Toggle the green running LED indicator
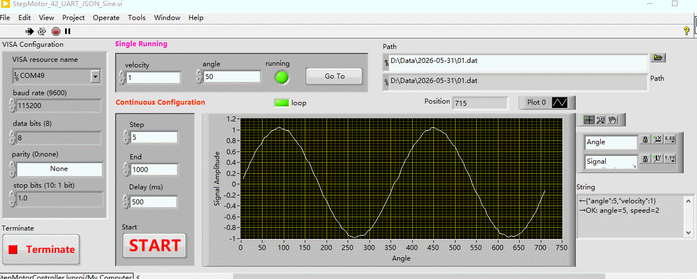Viewport: 697px width, 279px height. [282, 77]
